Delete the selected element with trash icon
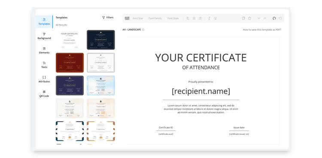322x158 pixels. point(249,18)
